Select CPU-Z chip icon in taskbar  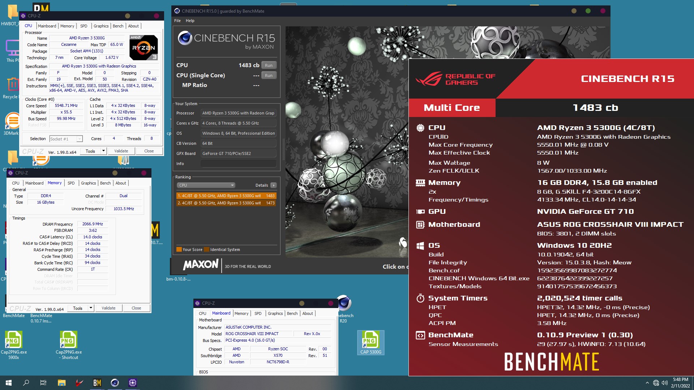pyautogui.click(x=133, y=383)
